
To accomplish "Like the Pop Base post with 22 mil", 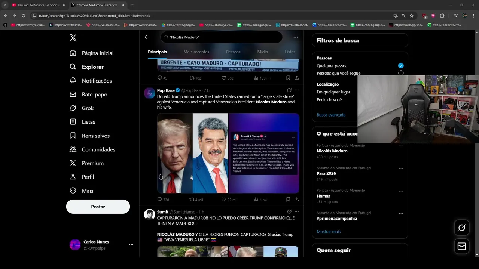I will (229, 200).
